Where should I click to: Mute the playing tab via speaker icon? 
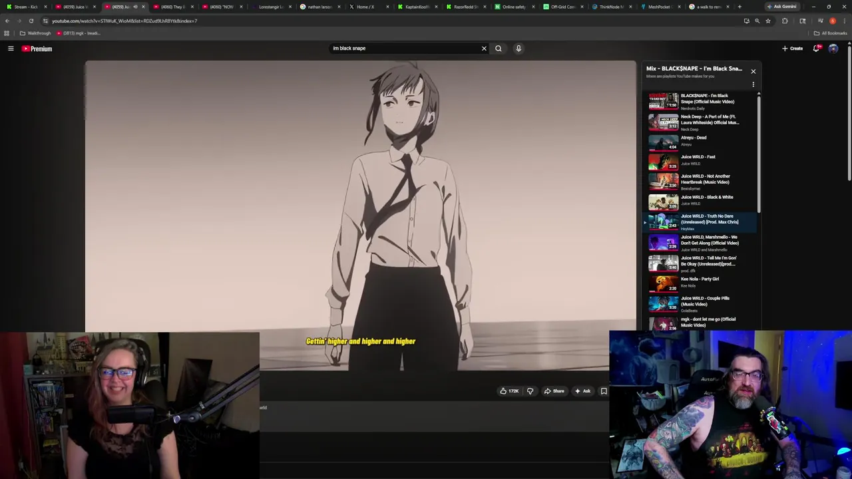(135, 7)
